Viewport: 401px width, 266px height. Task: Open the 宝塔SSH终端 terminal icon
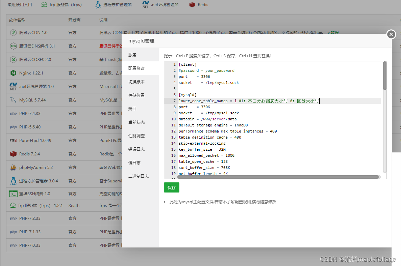(x=14, y=194)
